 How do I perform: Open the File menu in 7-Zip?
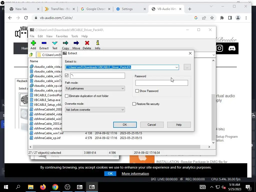click(x=32, y=36)
